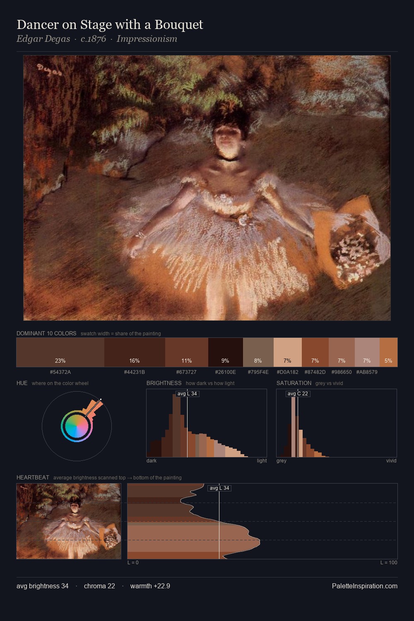This screenshot has width=414, height=621.
Task: Click the HEARTBEAT section heading
Action: (33, 477)
